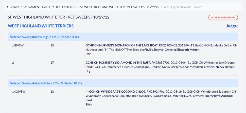Click the West Highland White Terriers heading
Image resolution: width=246 pixels, height=113 pixels.
click(x=41, y=26)
